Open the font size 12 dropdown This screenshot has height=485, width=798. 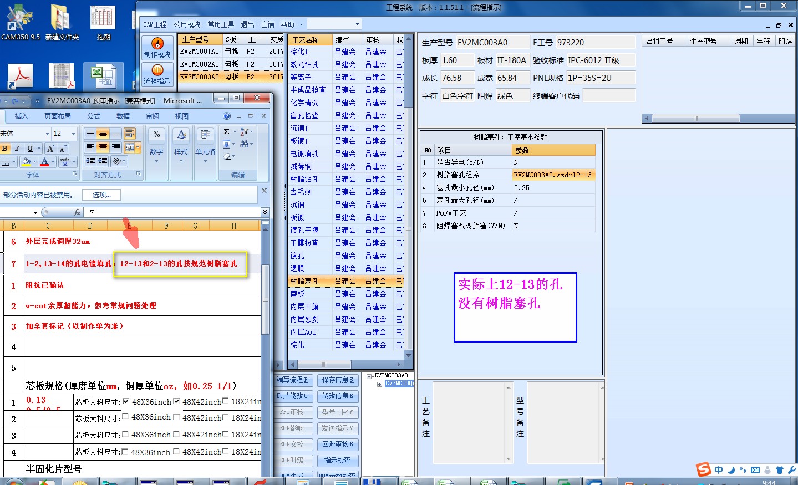tap(73, 134)
